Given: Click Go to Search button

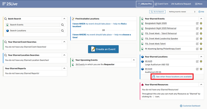Looking at the screenshot, I should [x=157, y=12].
